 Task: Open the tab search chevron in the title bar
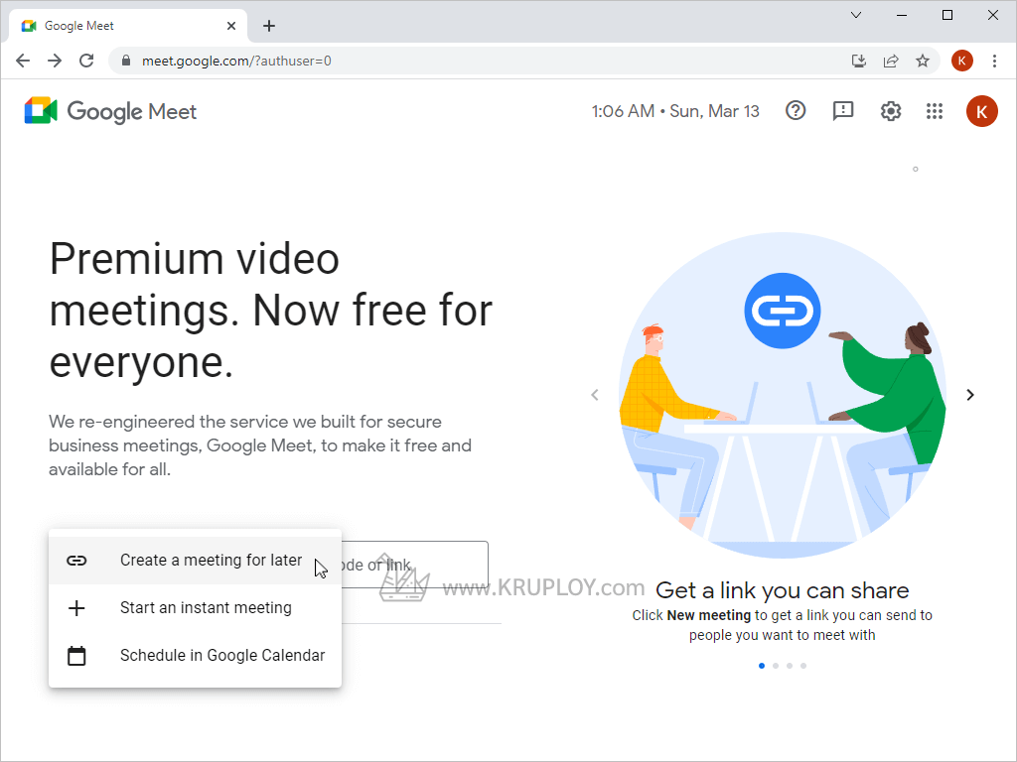[856, 15]
